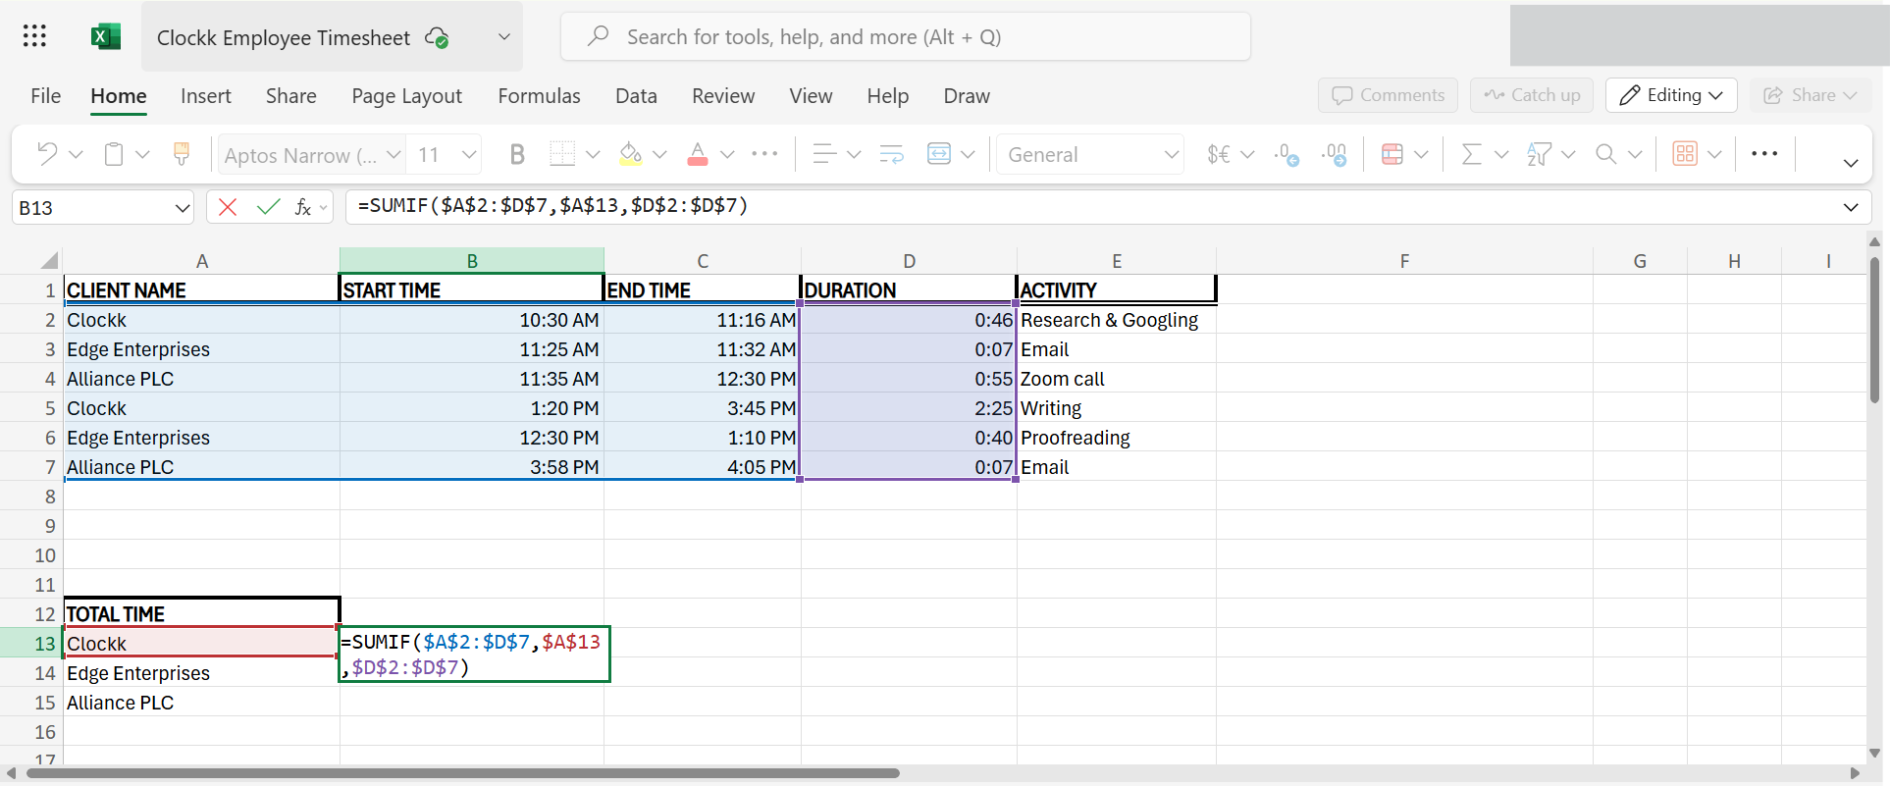The image size is (1890, 786).
Task: Click the Comments button
Action: pyautogui.click(x=1388, y=95)
